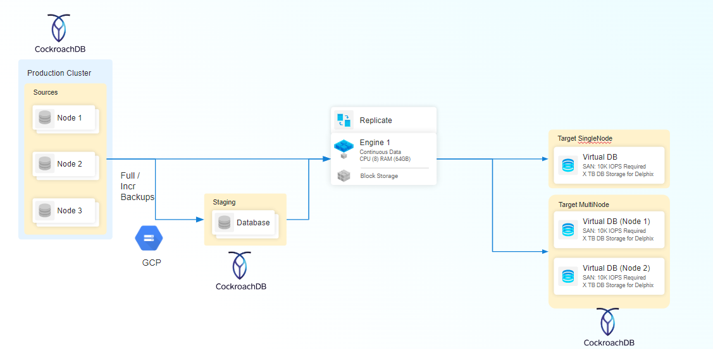Select the Production Cluster title text
The image size is (713, 349).
[x=59, y=73]
